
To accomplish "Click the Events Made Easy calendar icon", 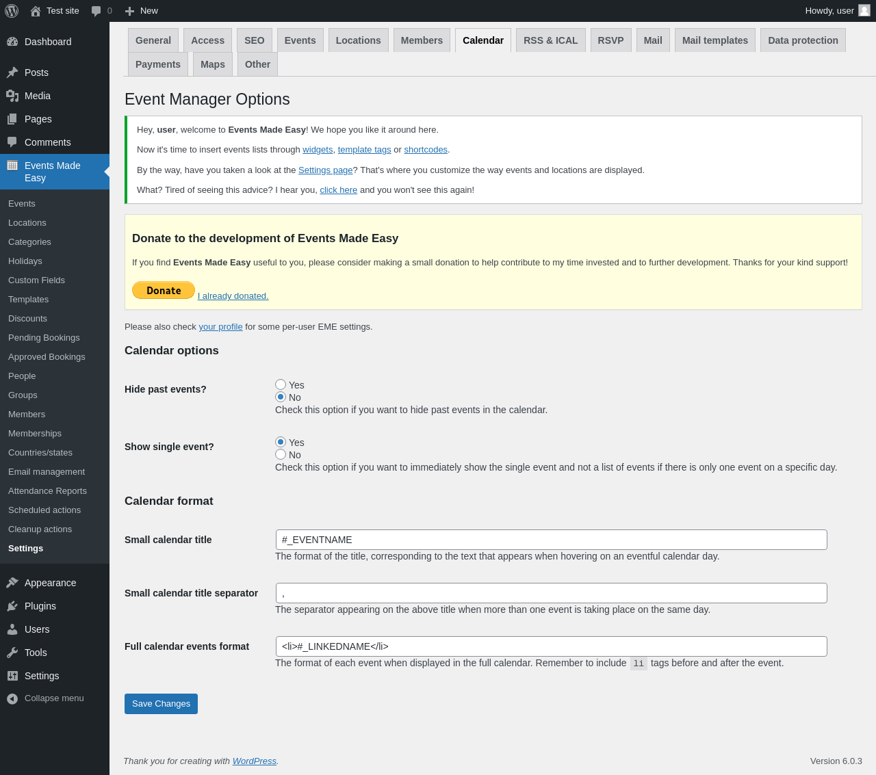I will click(12, 166).
